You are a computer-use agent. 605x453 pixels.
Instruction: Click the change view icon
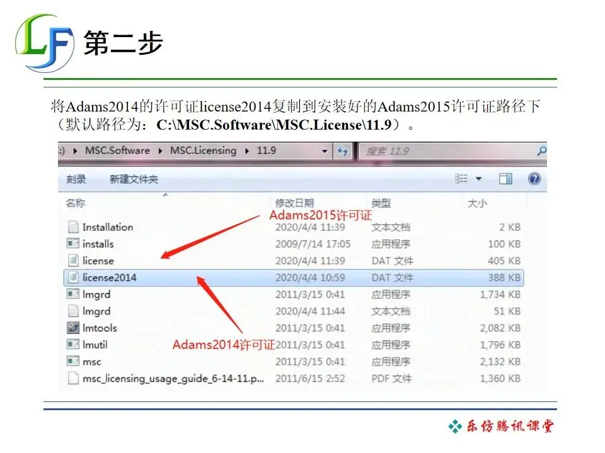(461, 178)
